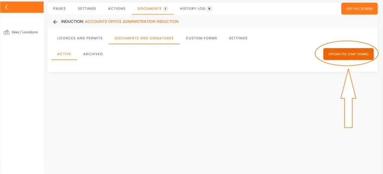Click the Sites / Locations sidebar label
This screenshot has height=174, width=383.
coord(25,32)
